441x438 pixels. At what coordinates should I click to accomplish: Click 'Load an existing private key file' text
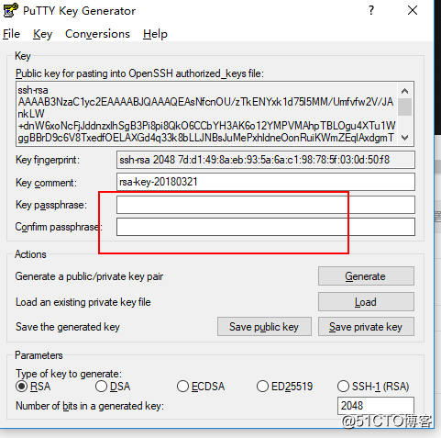pyautogui.click(x=83, y=302)
